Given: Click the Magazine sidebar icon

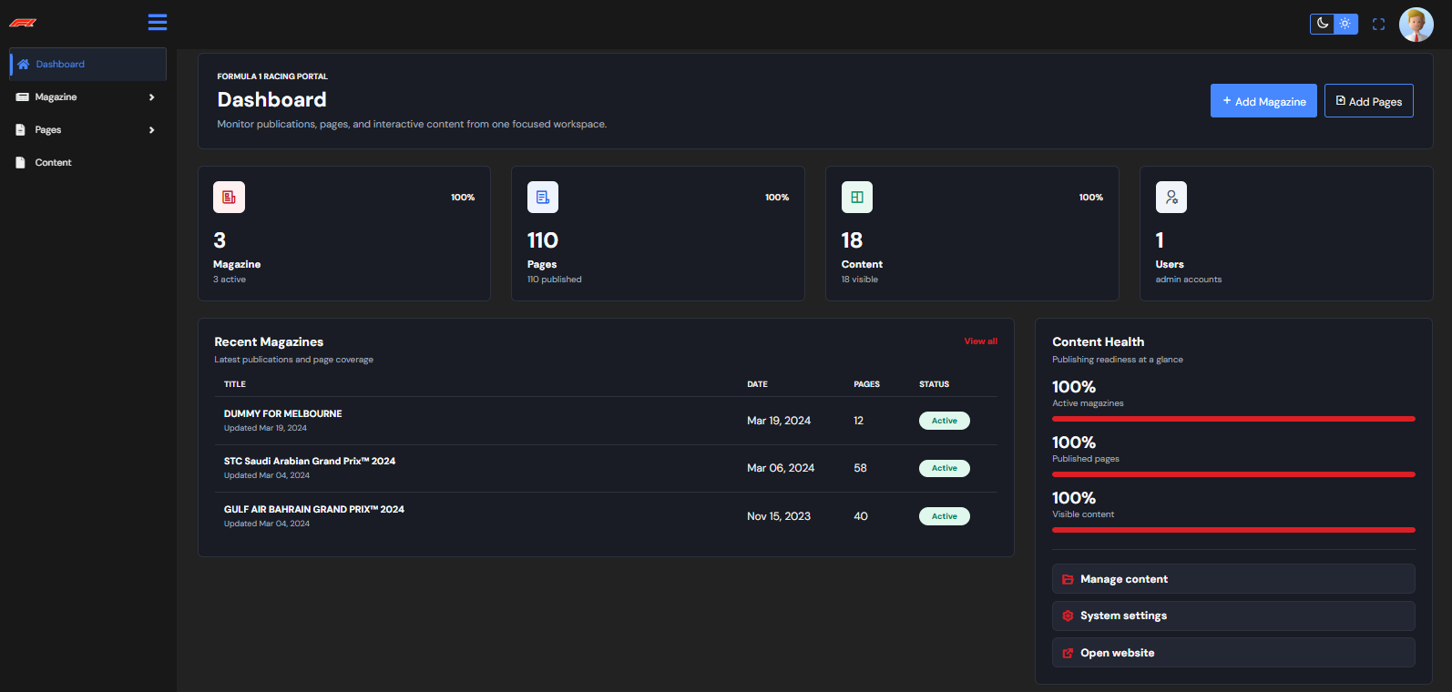Looking at the screenshot, I should click(23, 97).
